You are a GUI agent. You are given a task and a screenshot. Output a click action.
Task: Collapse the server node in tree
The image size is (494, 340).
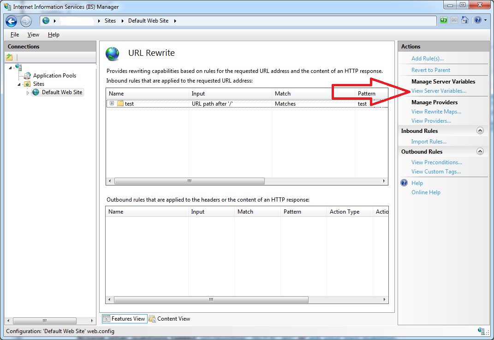(x=11, y=67)
